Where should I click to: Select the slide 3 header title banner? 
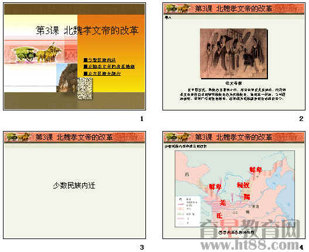click(x=74, y=137)
